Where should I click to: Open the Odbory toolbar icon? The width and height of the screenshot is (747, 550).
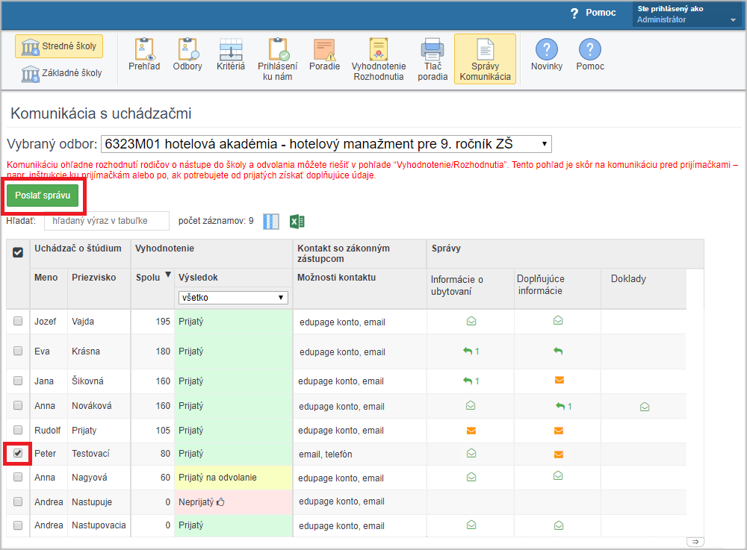[187, 54]
